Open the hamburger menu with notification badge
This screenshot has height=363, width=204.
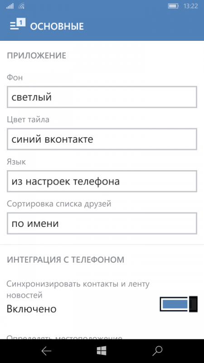tap(18, 25)
